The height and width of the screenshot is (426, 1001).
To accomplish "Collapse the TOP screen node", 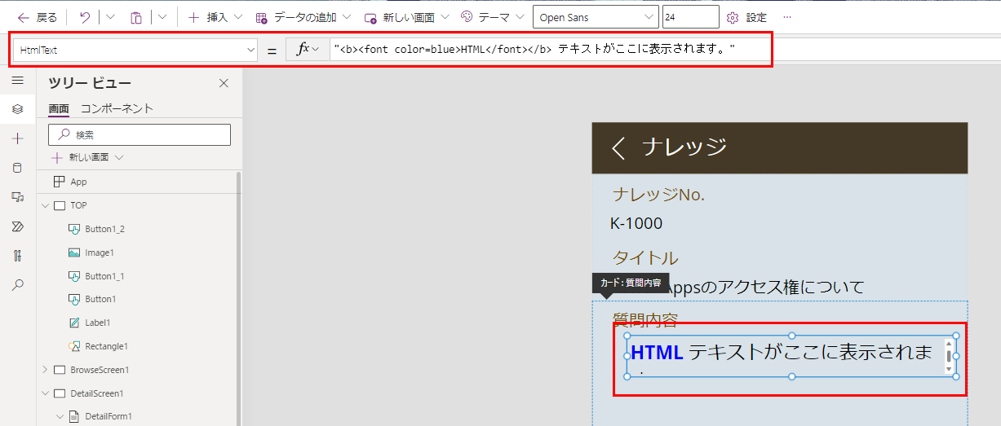I will [45, 205].
